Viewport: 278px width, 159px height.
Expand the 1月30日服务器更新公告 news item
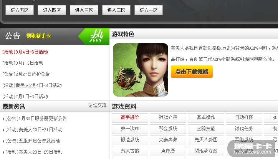pos(35,119)
